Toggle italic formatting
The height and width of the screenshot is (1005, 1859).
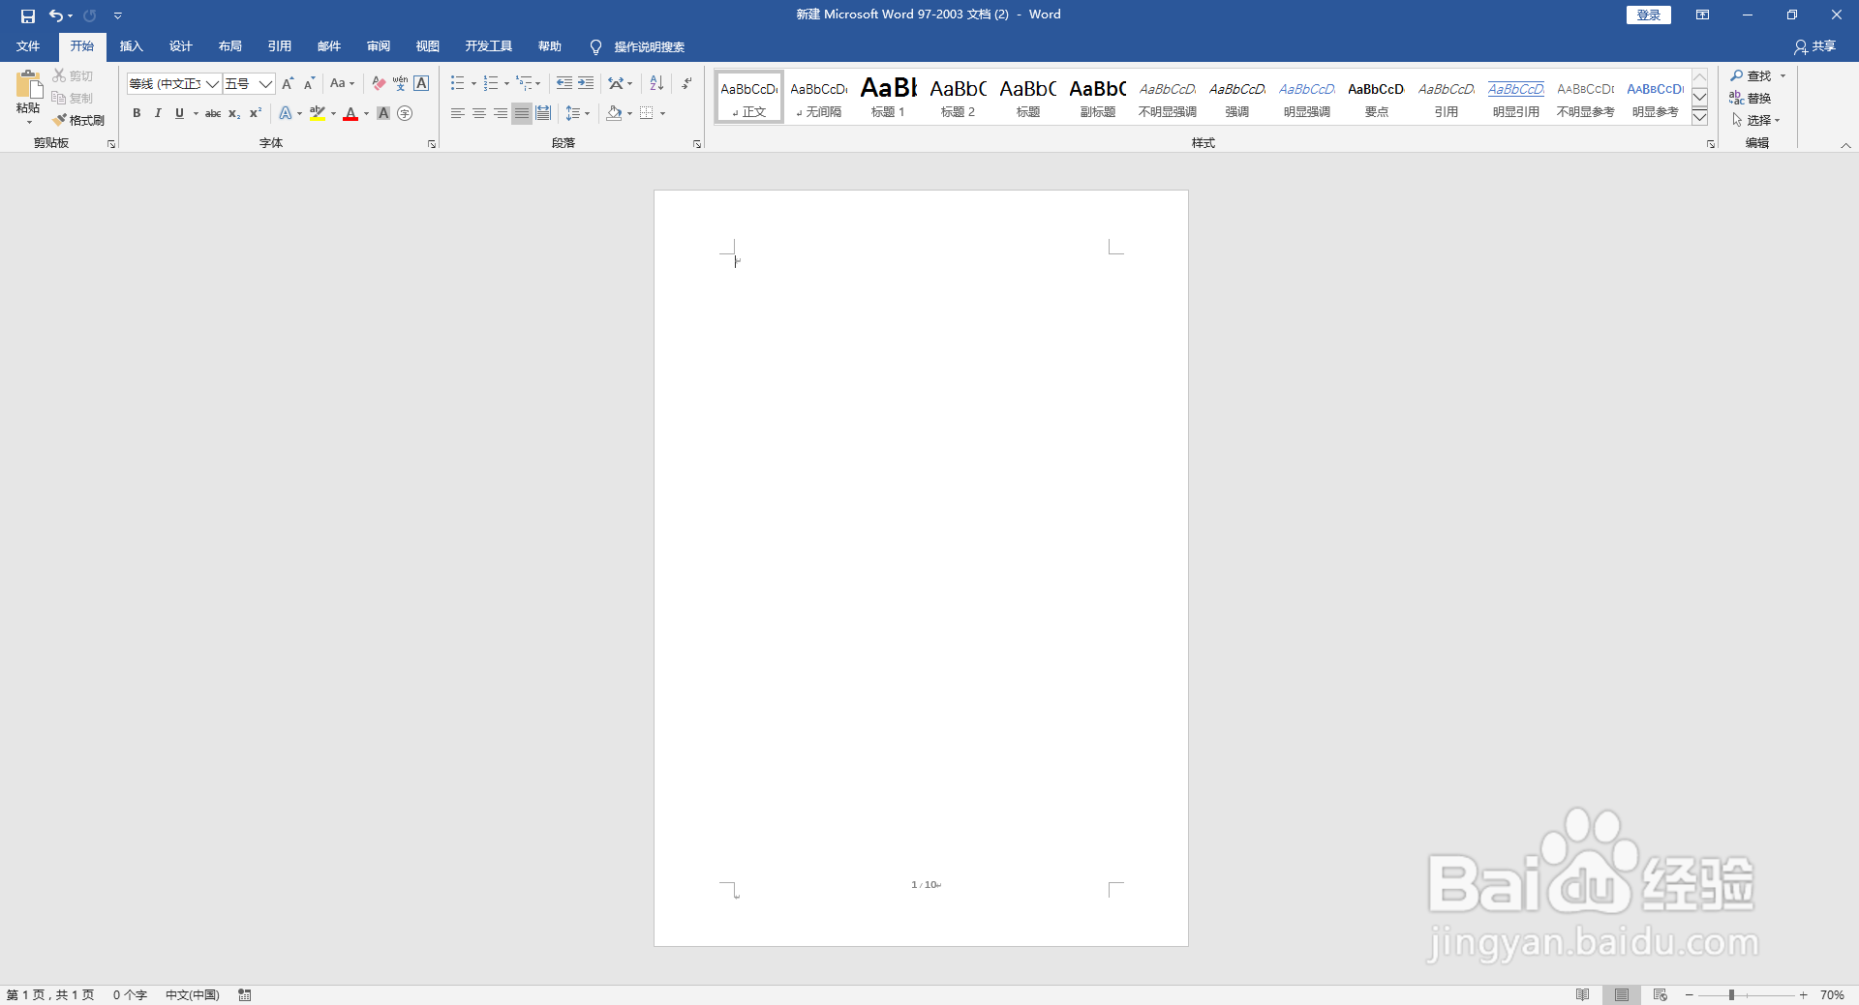157,113
